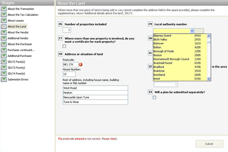228x152 pixels.
Task: Click the West Road address line
Action: pyautogui.click(x=95, y=88)
